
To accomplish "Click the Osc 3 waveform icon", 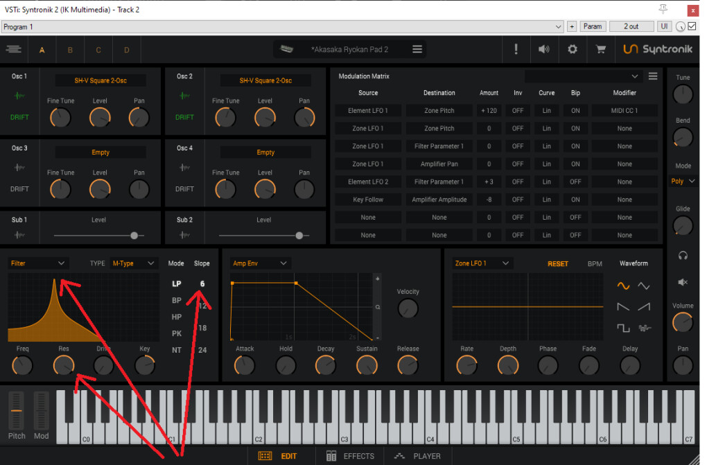I will point(19,167).
